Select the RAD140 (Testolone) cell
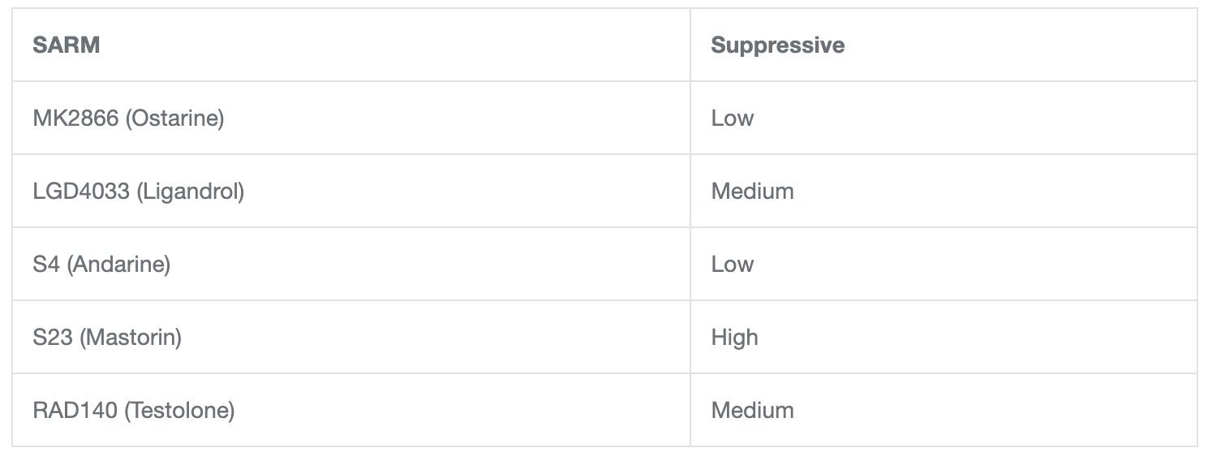The height and width of the screenshot is (461, 1212). (351, 410)
